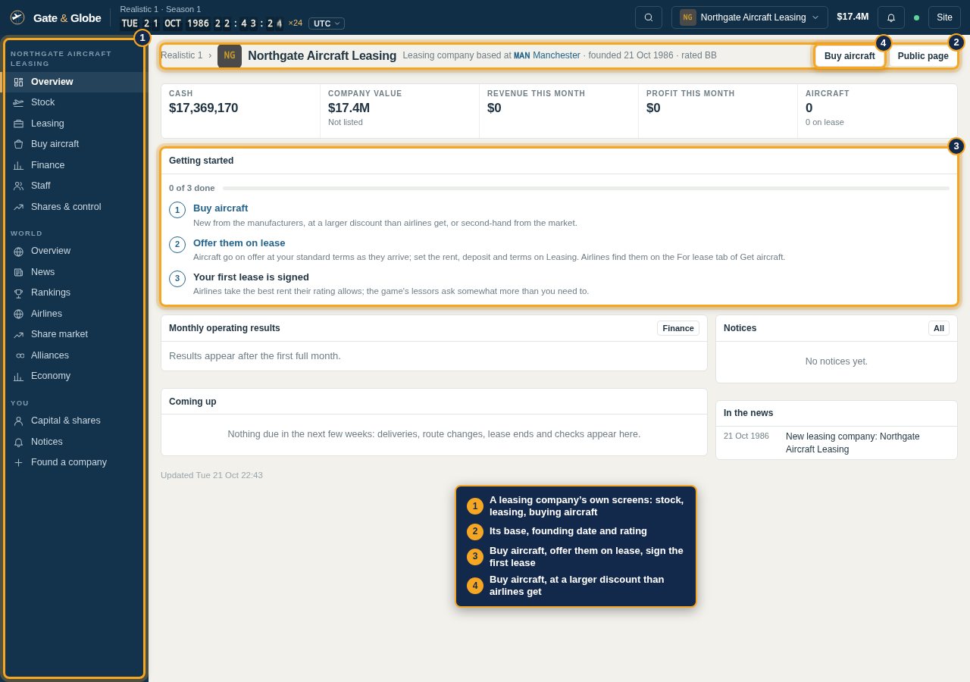The image size is (970, 682).
Task: Open Notices in the sidebar's You section
Action: pyautogui.click(x=74, y=442)
